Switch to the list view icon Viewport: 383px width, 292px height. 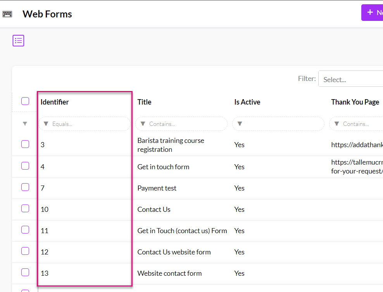point(18,41)
